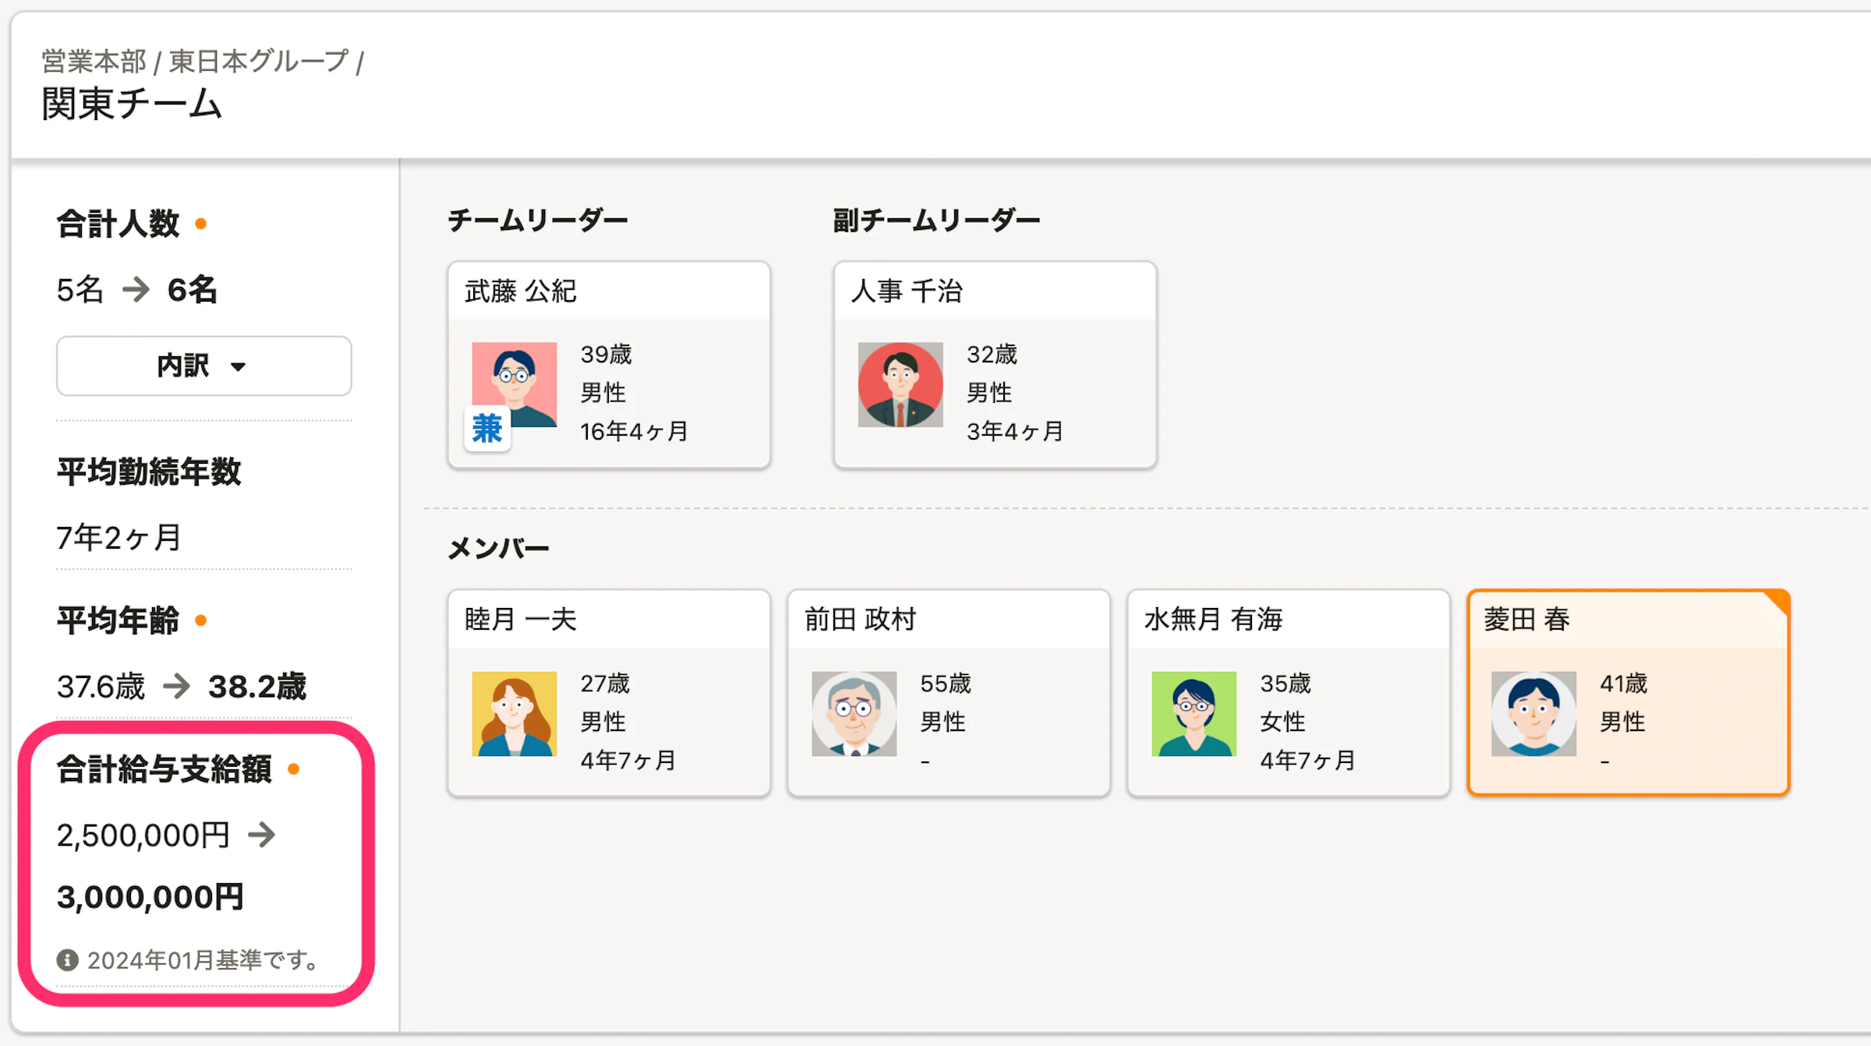Click the 平均勤続年数 heading
Image resolution: width=1871 pixels, height=1046 pixels.
pyautogui.click(x=149, y=472)
